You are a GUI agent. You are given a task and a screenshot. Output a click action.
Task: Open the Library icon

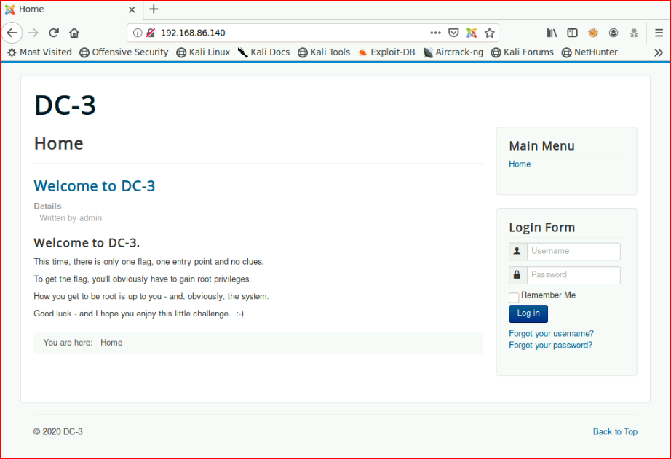[x=552, y=33]
